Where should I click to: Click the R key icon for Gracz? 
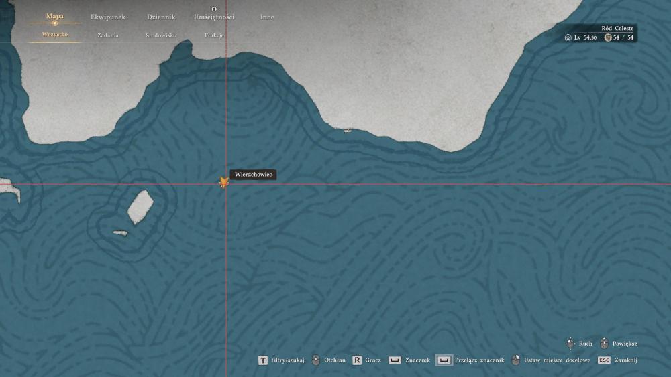pos(357,360)
